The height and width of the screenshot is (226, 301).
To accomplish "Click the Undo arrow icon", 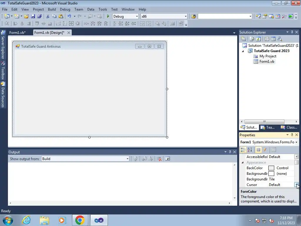I will click(69, 16).
